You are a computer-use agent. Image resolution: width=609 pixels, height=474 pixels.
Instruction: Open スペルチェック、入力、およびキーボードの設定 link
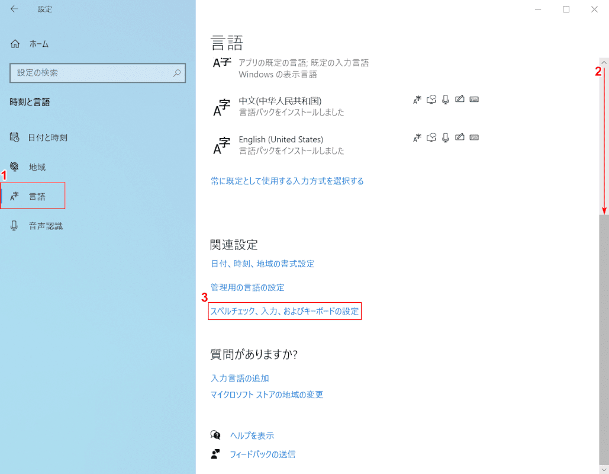285,311
